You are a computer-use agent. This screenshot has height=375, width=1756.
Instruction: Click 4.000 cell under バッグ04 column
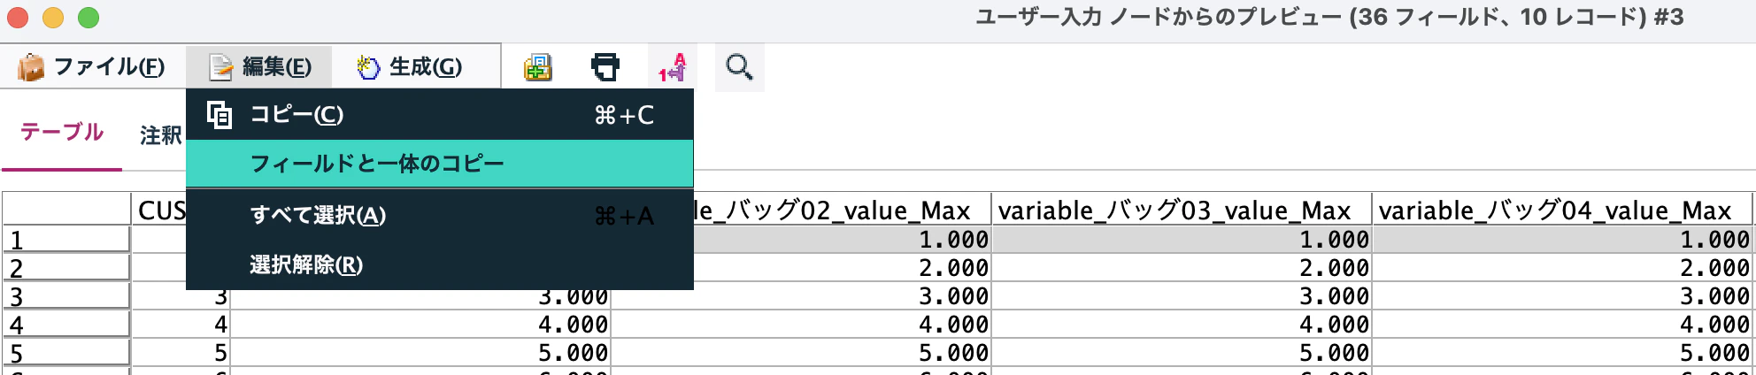point(1561,325)
